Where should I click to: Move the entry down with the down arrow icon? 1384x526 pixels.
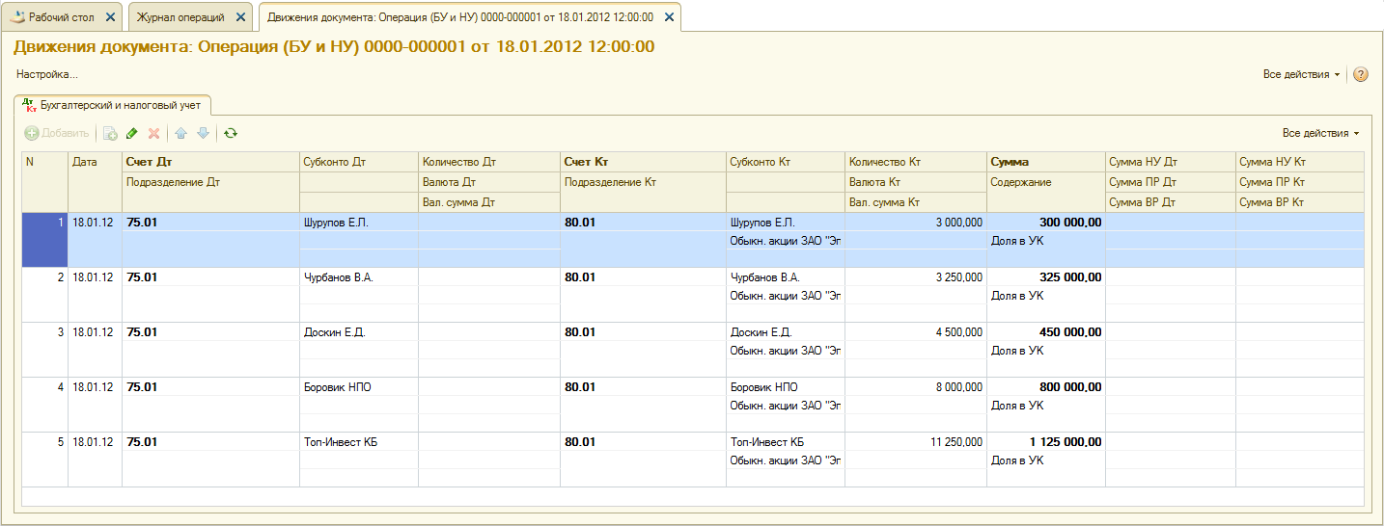[x=203, y=133]
